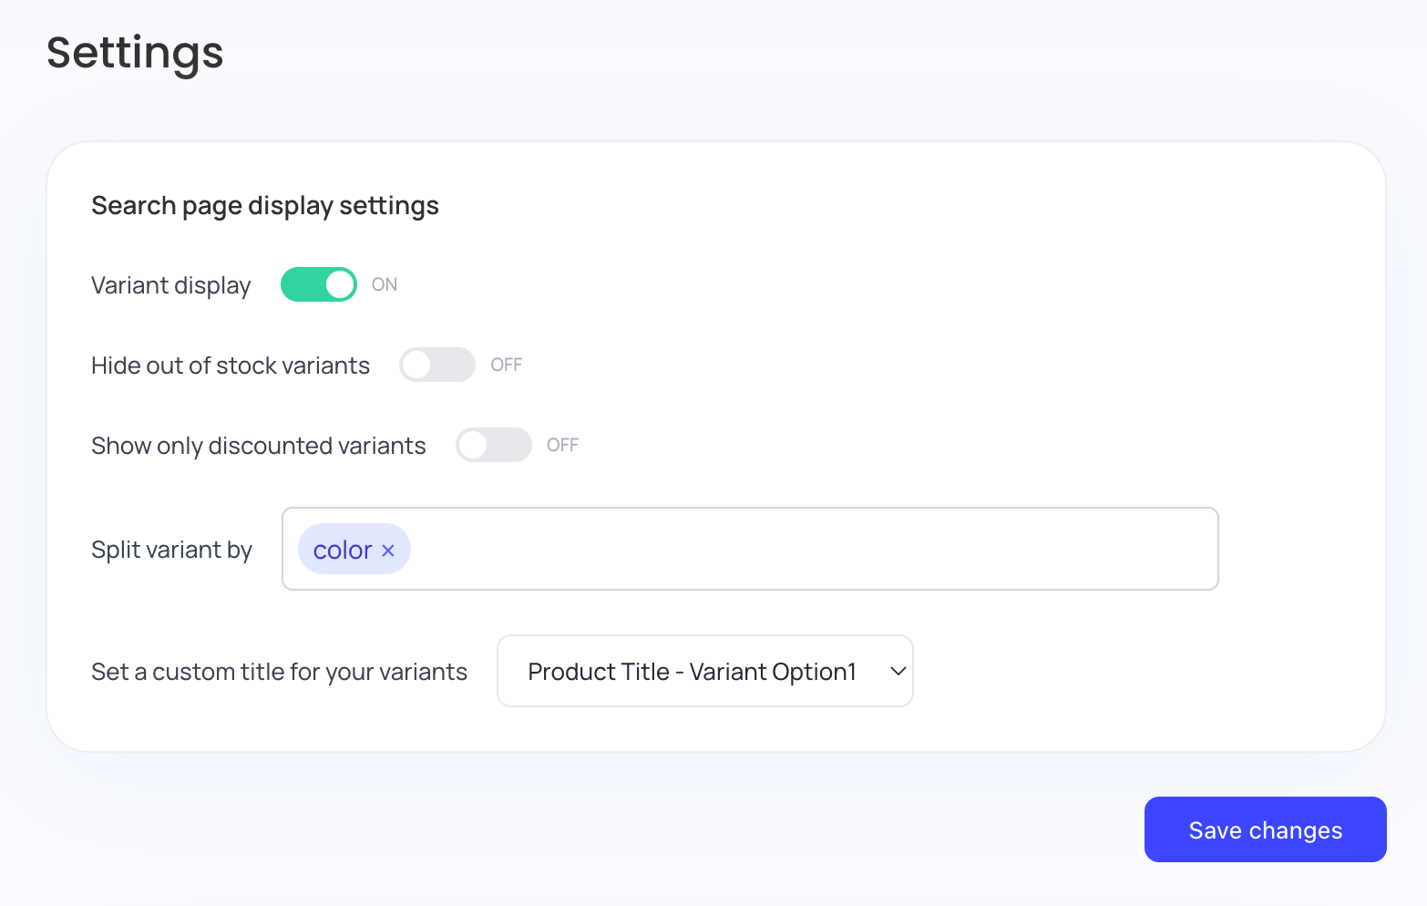Click the OFF label near Hide out of stock
1427x906 pixels.
pos(505,364)
